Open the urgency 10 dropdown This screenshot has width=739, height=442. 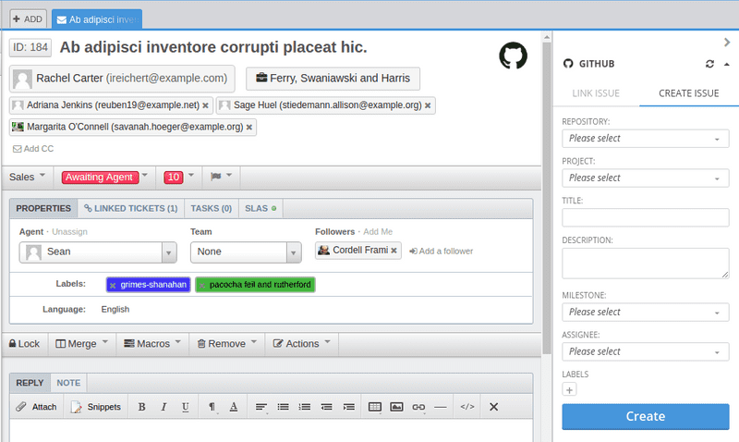pyautogui.click(x=178, y=177)
